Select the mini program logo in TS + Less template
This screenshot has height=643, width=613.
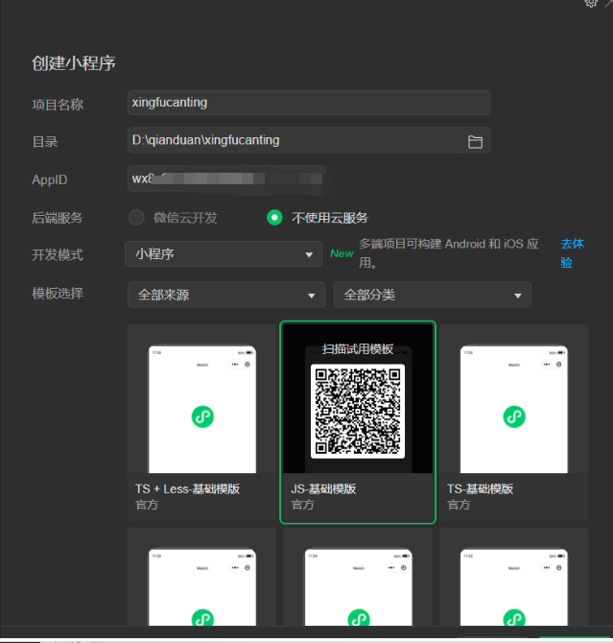202,417
